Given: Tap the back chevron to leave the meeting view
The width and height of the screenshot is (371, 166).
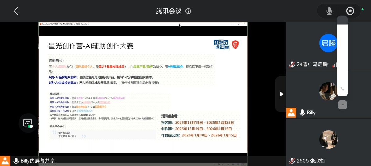Looking at the screenshot, I should pos(16,11).
